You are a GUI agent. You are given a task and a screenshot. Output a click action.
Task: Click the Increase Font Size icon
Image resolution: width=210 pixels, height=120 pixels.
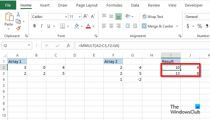[85, 17]
